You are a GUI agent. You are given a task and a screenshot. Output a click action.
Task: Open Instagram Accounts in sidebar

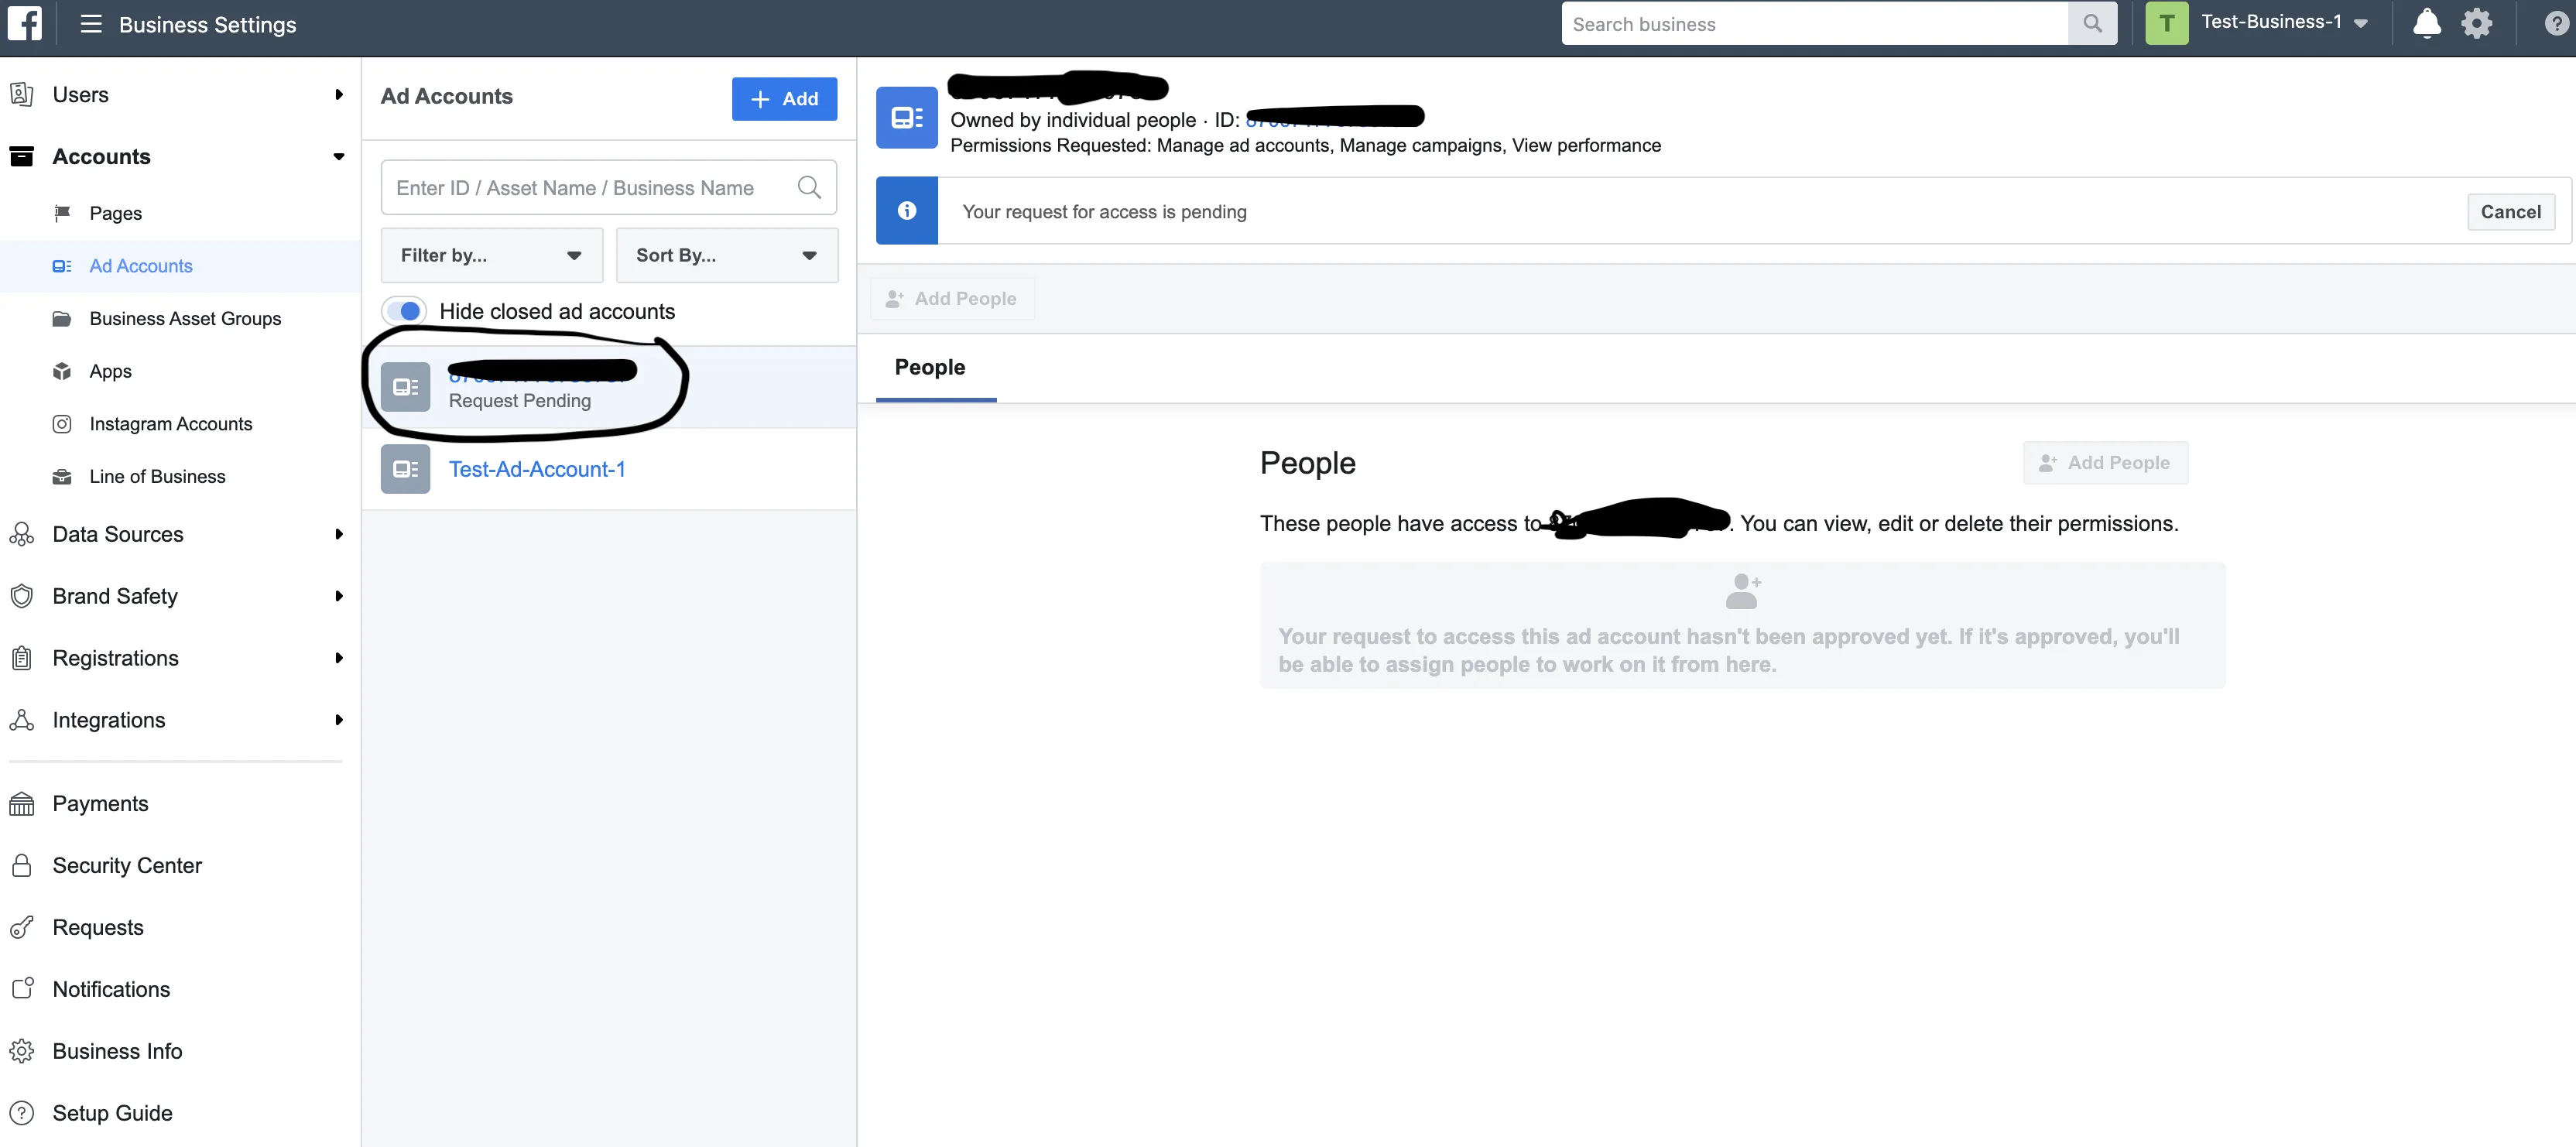point(170,424)
